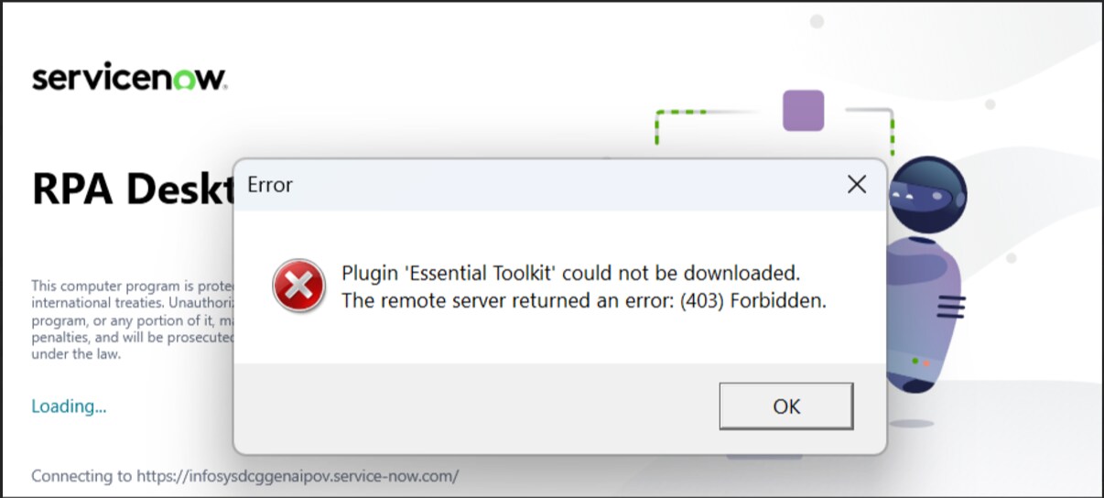Click the green dashed connector line
This screenshot has height=498, width=1104.
tap(682, 113)
